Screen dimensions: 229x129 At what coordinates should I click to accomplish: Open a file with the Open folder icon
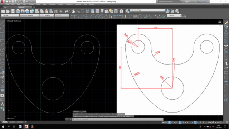(8, 11)
